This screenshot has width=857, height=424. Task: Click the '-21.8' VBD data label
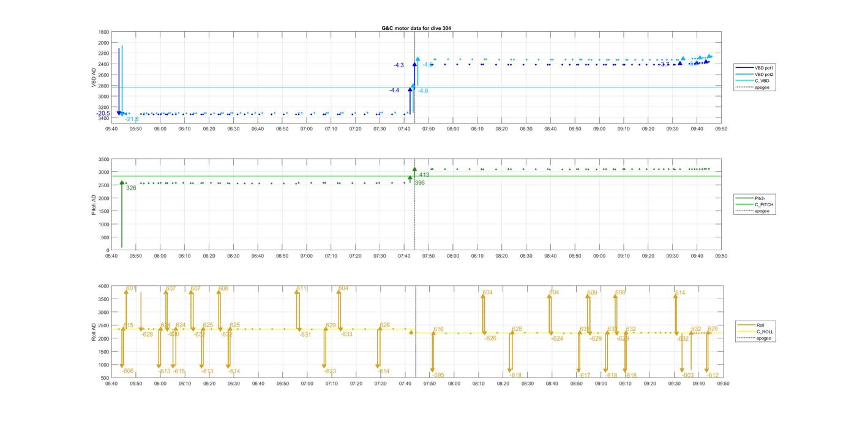point(132,119)
